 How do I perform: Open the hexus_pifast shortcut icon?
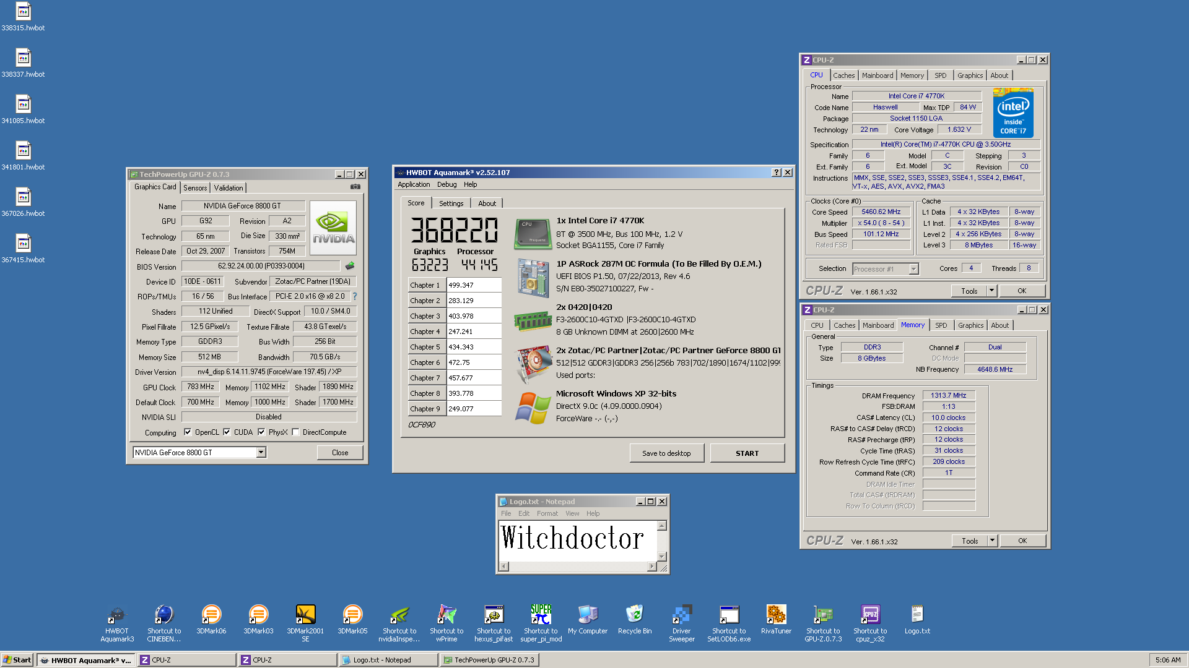[x=494, y=623]
